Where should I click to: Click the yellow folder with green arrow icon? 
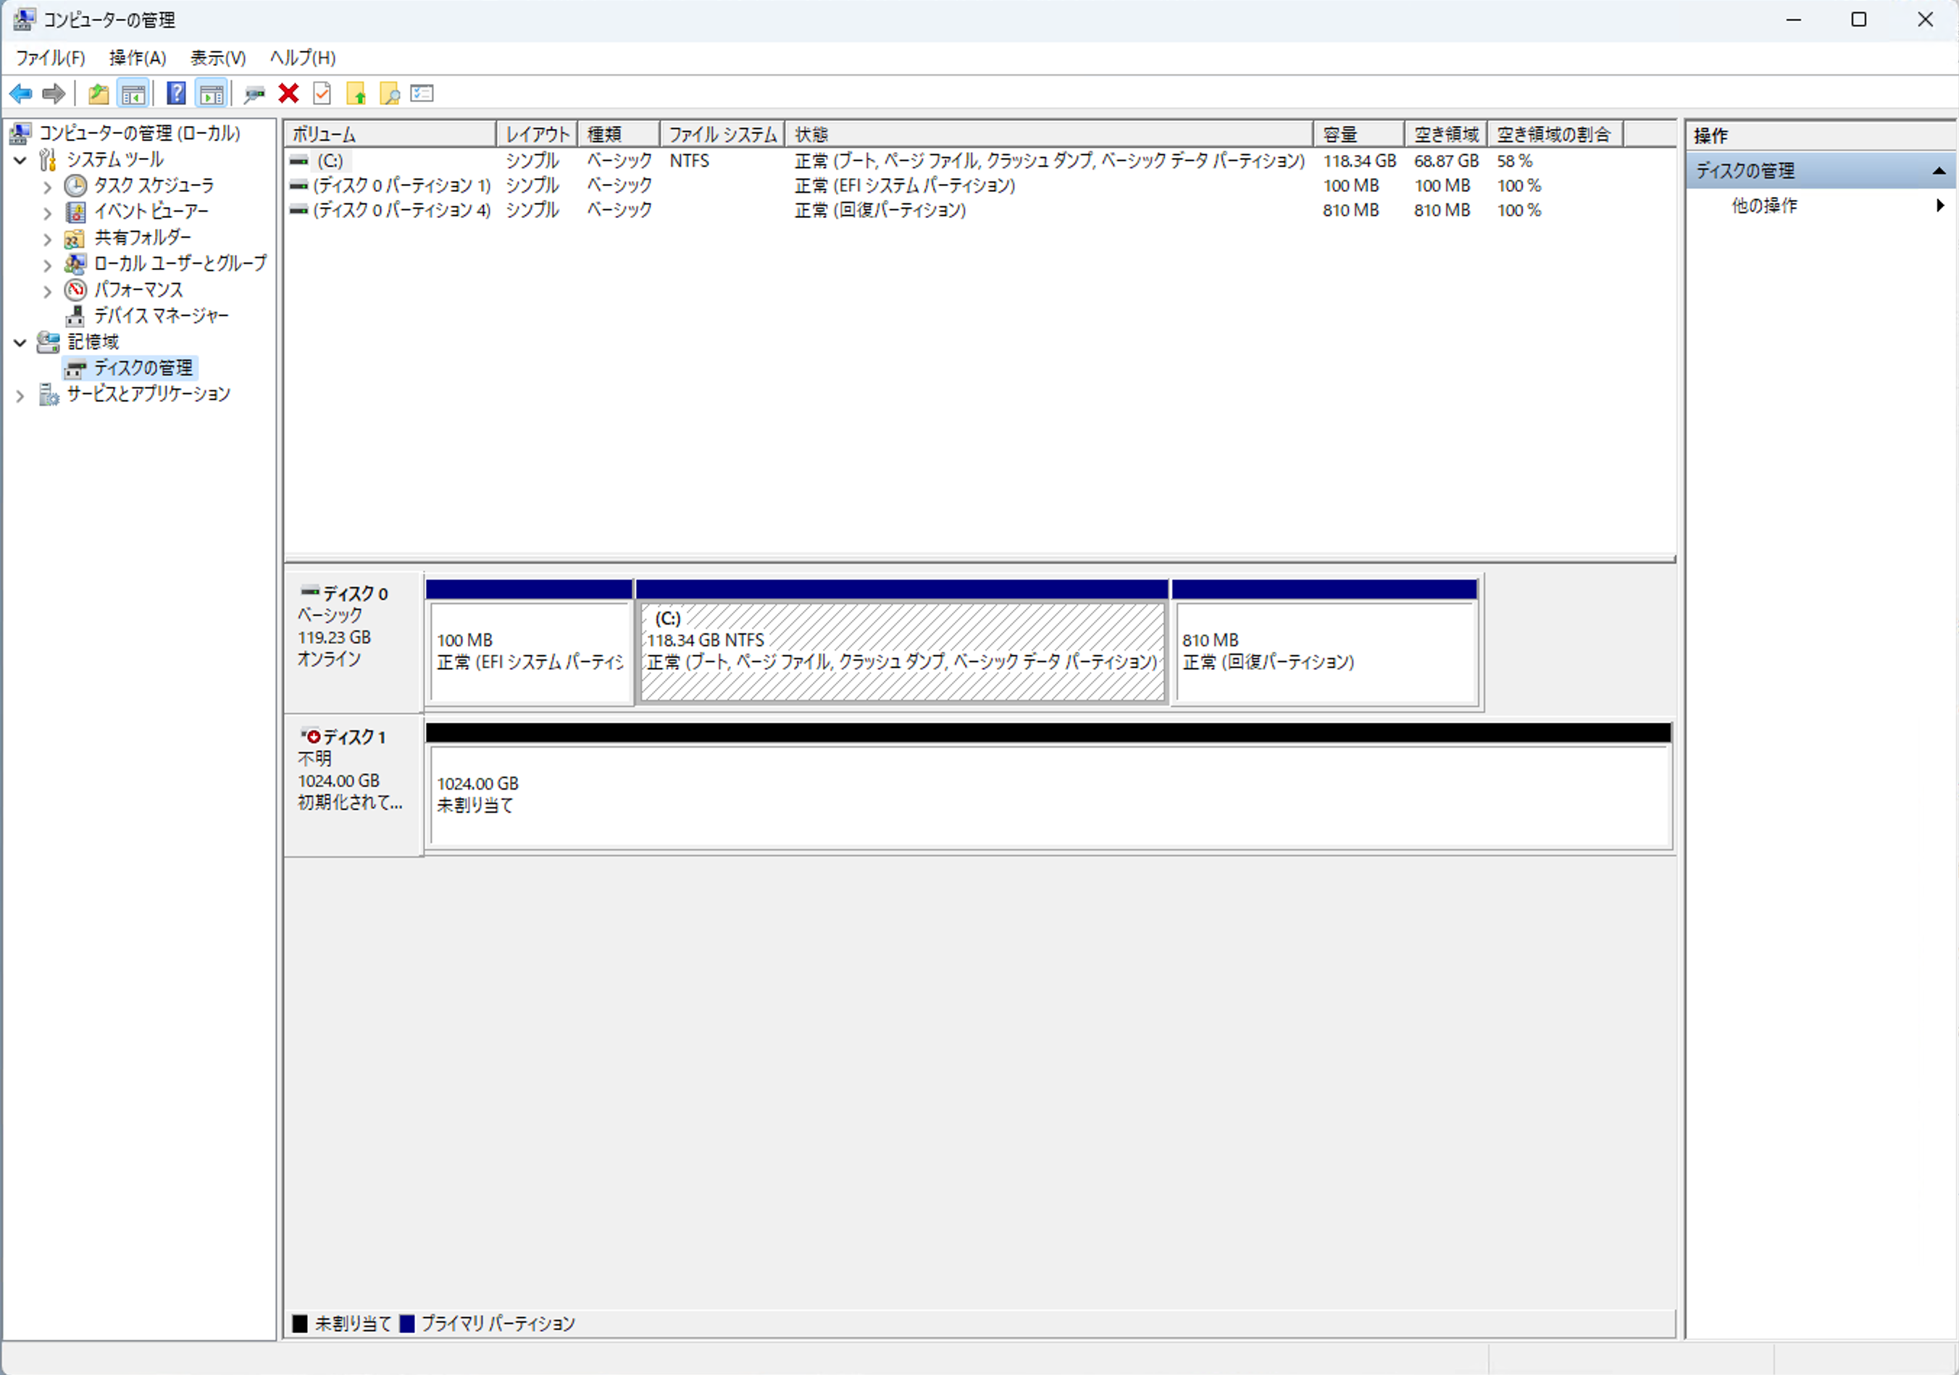[x=356, y=94]
